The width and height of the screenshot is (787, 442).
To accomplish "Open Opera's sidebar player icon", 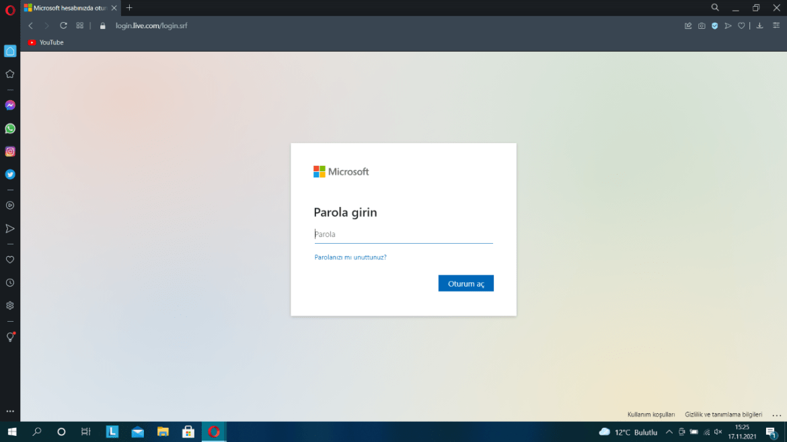I will pyautogui.click(x=9, y=206).
